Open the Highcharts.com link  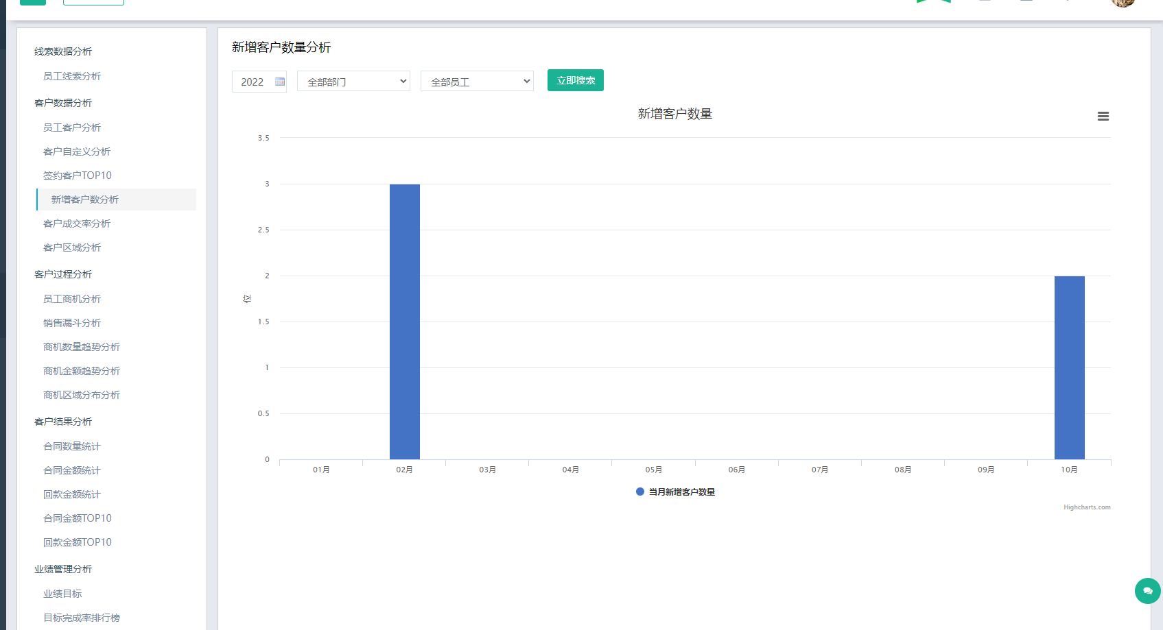(x=1088, y=507)
